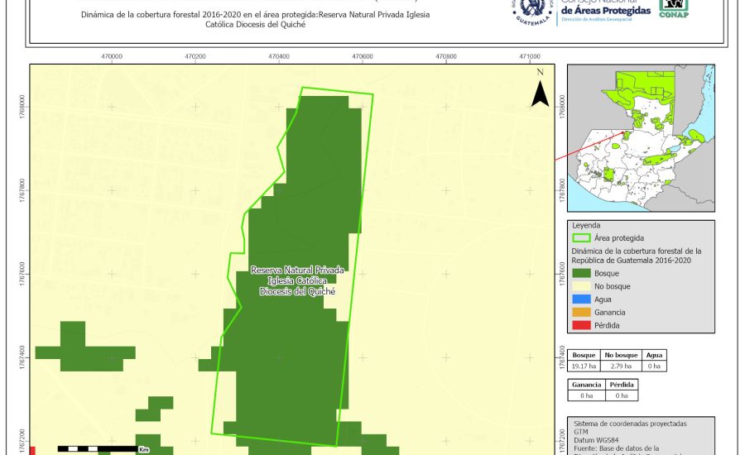Click the 470400 easting coordinate label
The image size is (745, 455).
click(279, 56)
